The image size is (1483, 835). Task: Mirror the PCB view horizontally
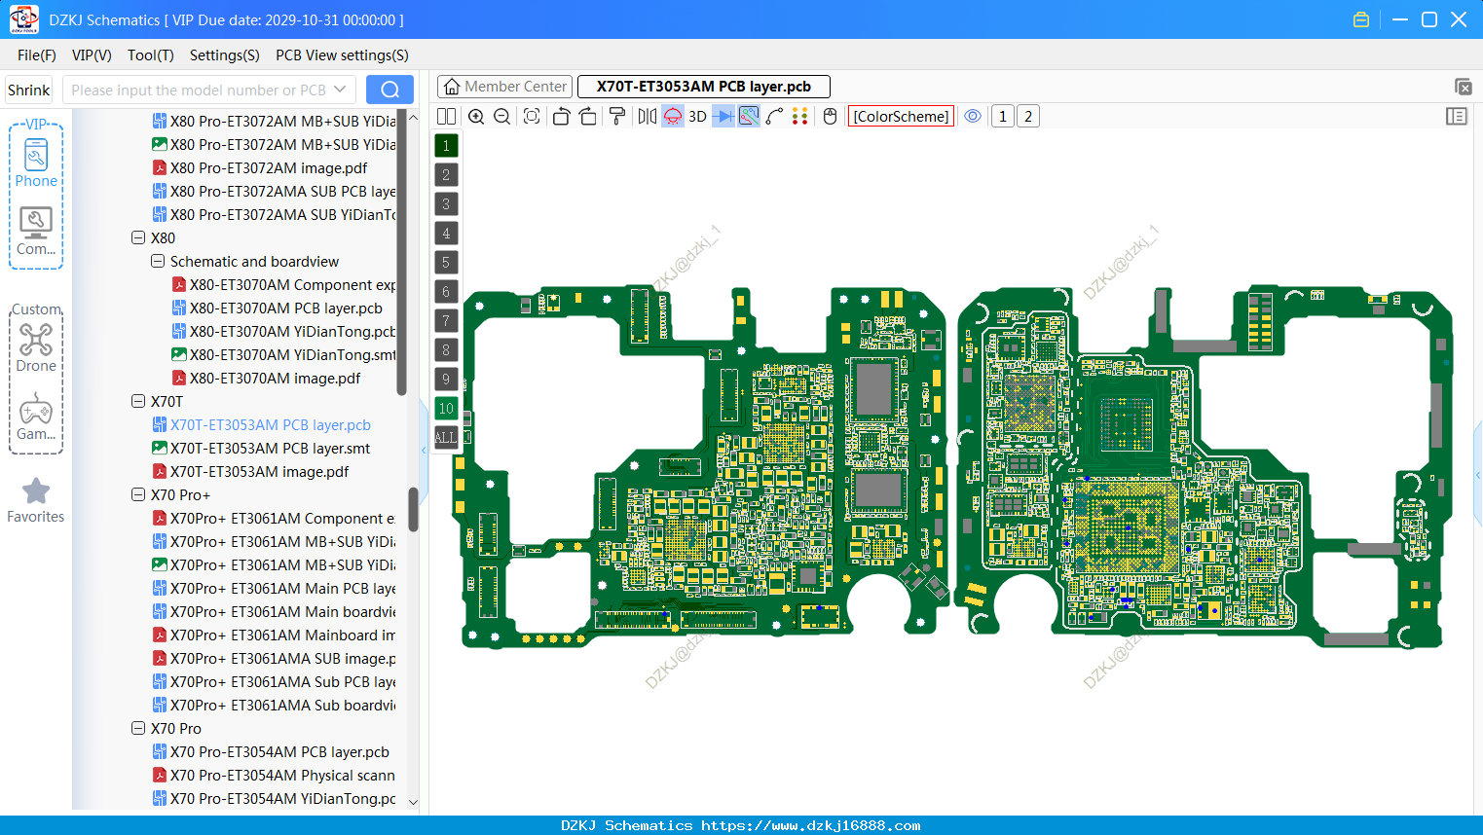(648, 117)
